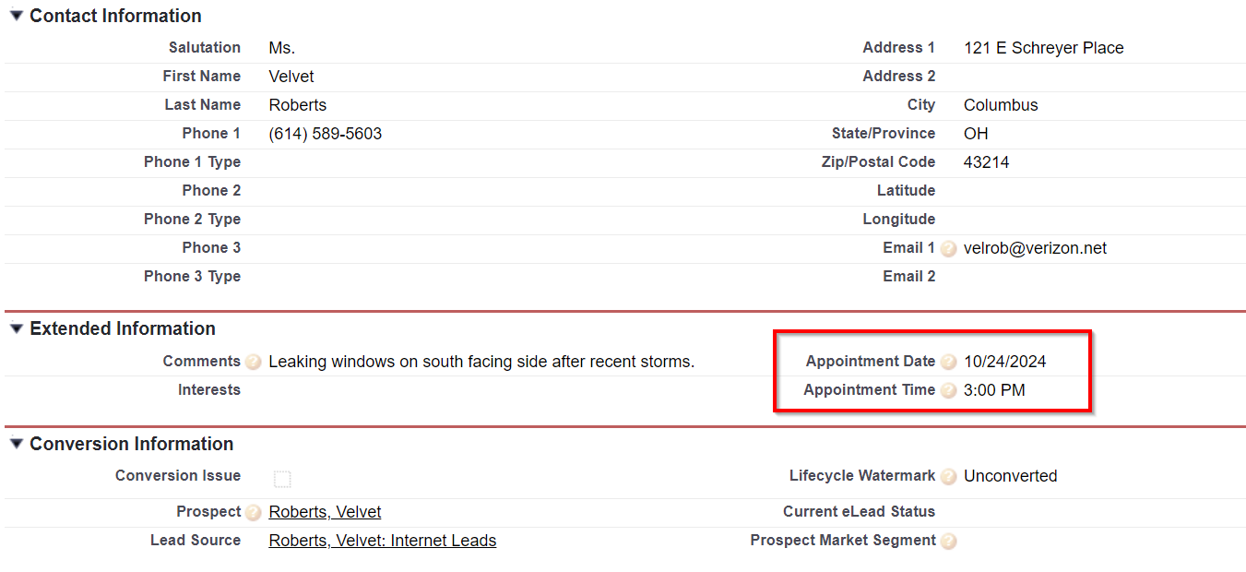Click the Unconverted lifecycle watermark value
The width and height of the screenshot is (1246, 572).
pos(1011,476)
